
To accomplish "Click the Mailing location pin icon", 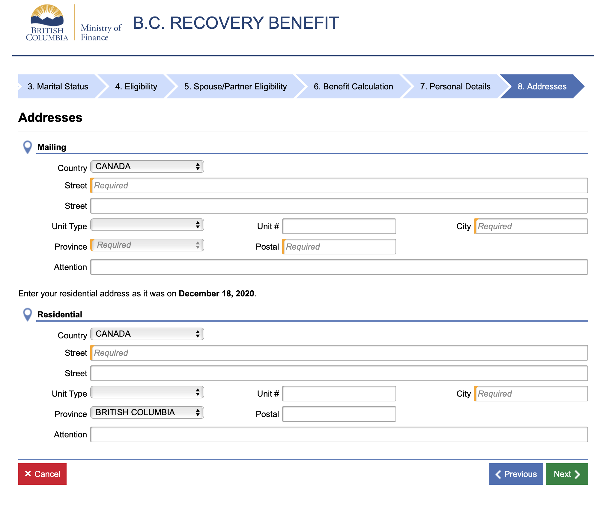I will point(28,147).
